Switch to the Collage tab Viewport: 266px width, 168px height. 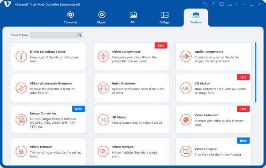[x=164, y=17]
